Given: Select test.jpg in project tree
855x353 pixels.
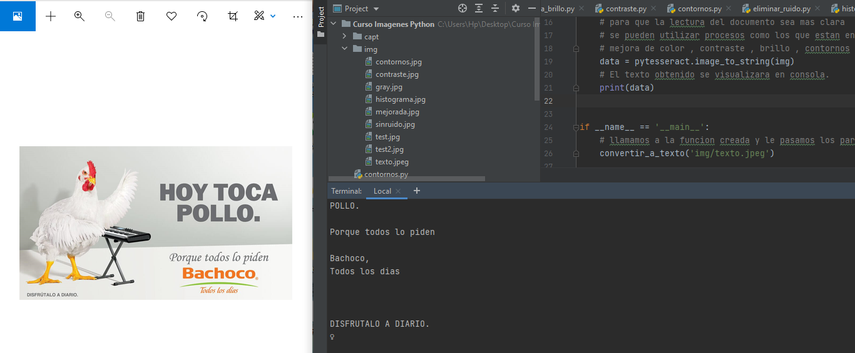Looking at the screenshot, I should click(x=387, y=137).
